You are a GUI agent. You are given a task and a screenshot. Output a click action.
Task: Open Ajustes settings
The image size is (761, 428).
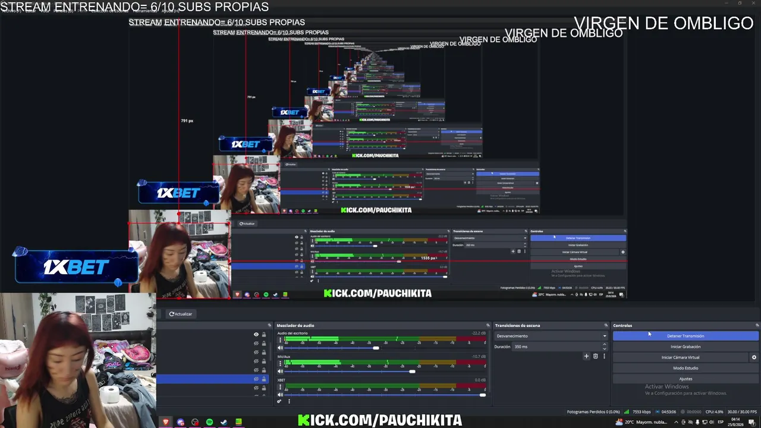(685, 379)
